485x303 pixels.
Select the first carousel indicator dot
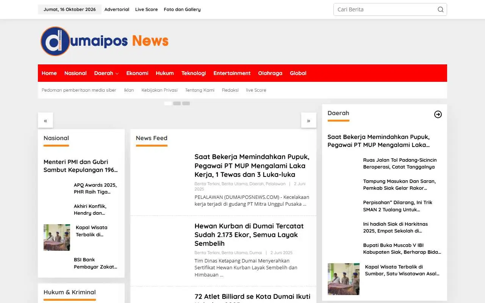[168, 103]
